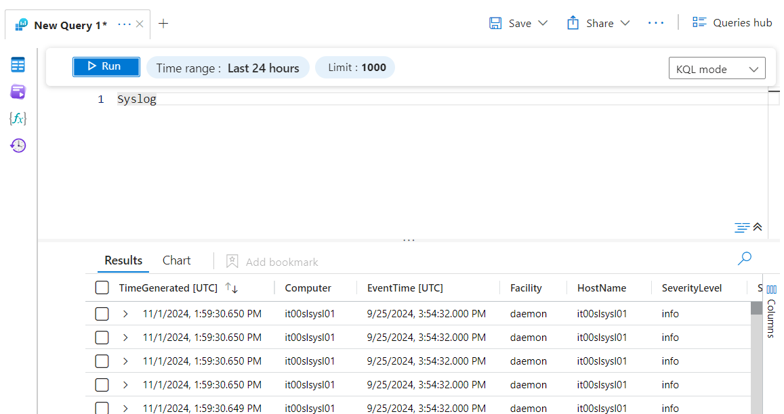This screenshot has width=784, height=414.
Task: Click the EventTime [UTC] column header
Action: [405, 288]
